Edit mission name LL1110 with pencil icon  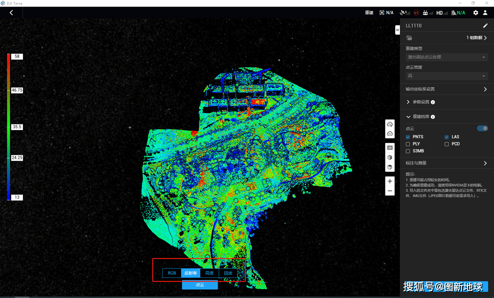(x=485, y=25)
